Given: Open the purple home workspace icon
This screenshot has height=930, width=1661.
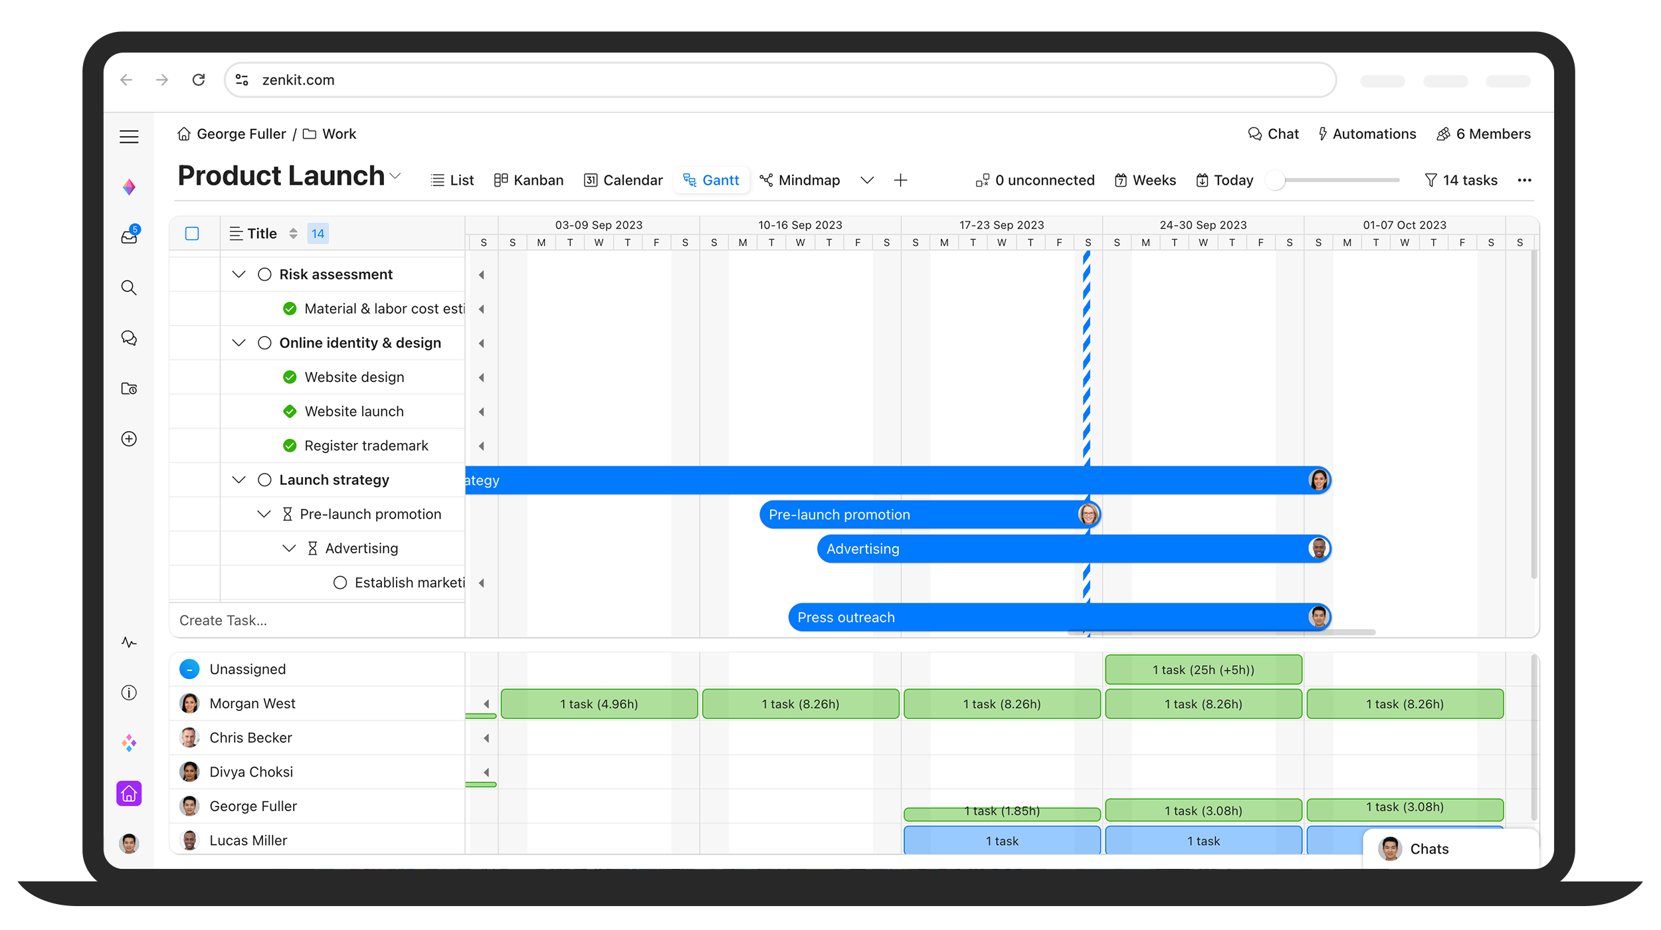Looking at the screenshot, I should tap(129, 793).
